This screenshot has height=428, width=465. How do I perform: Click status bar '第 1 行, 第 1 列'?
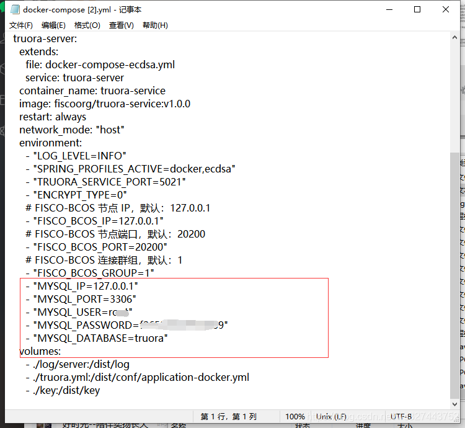(x=228, y=417)
